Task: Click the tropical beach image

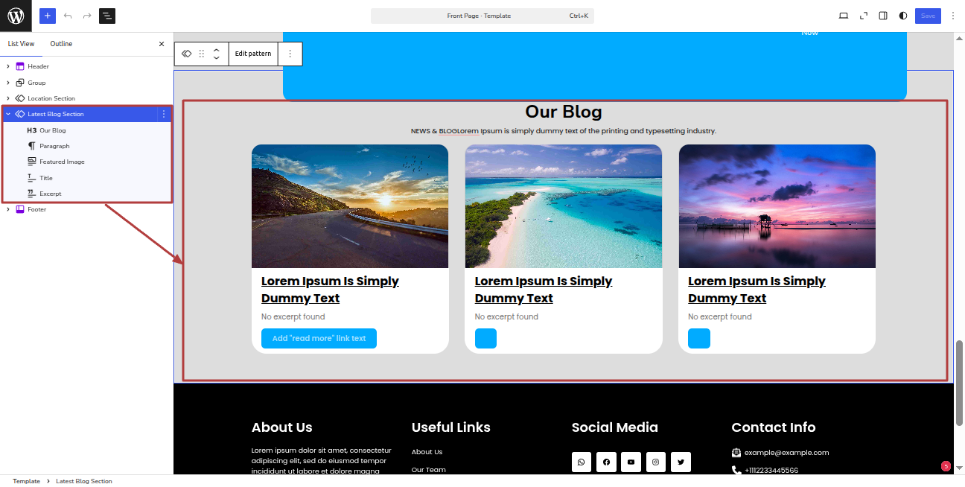Action: 564,206
